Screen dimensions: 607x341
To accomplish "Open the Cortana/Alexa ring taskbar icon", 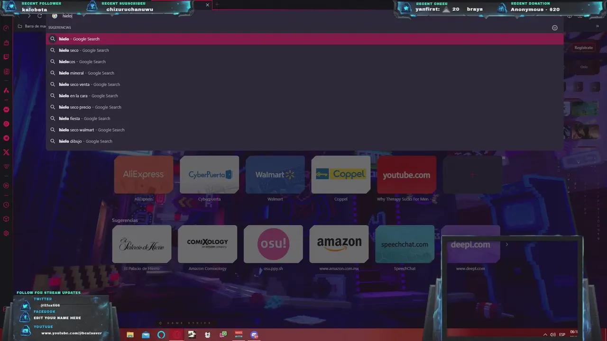I will (x=161, y=335).
